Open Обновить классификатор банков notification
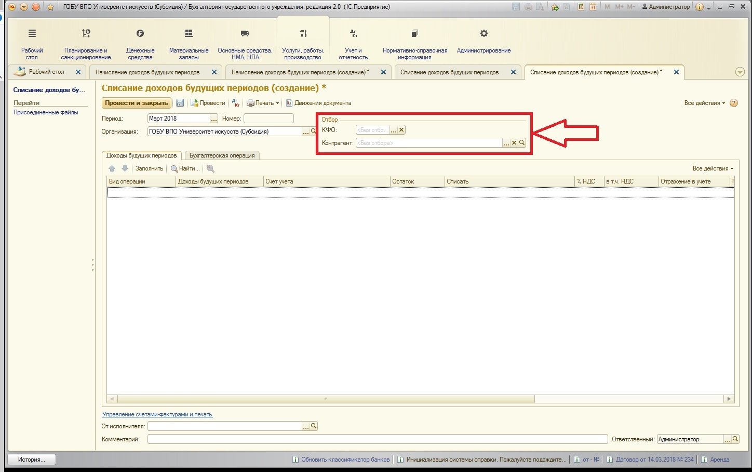Viewport: 752px width, 472px height. coord(341,460)
